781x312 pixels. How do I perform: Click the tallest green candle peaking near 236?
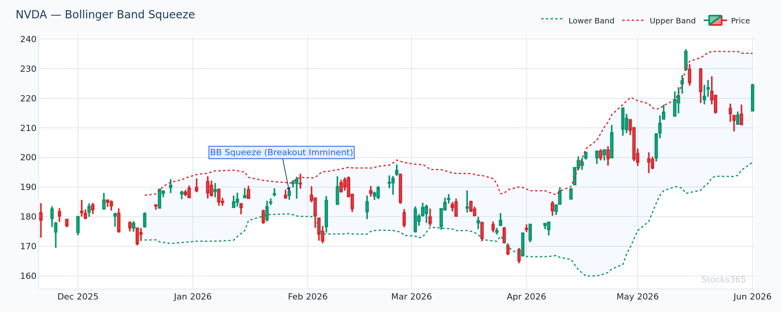tap(686, 60)
